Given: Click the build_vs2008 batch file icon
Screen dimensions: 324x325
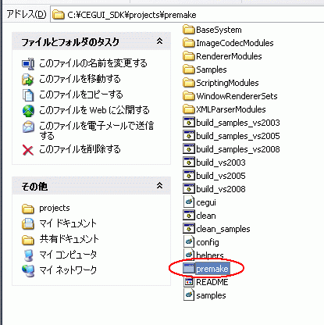Looking at the screenshot, I should click(x=189, y=189).
